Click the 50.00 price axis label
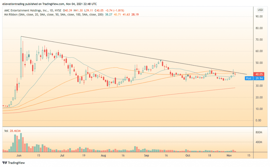Screen dimensions: 270x167 coord(259,63)
